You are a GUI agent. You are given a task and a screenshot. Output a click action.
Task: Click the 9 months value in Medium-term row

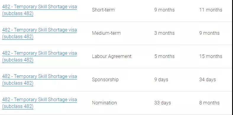click(x=209, y=33)
